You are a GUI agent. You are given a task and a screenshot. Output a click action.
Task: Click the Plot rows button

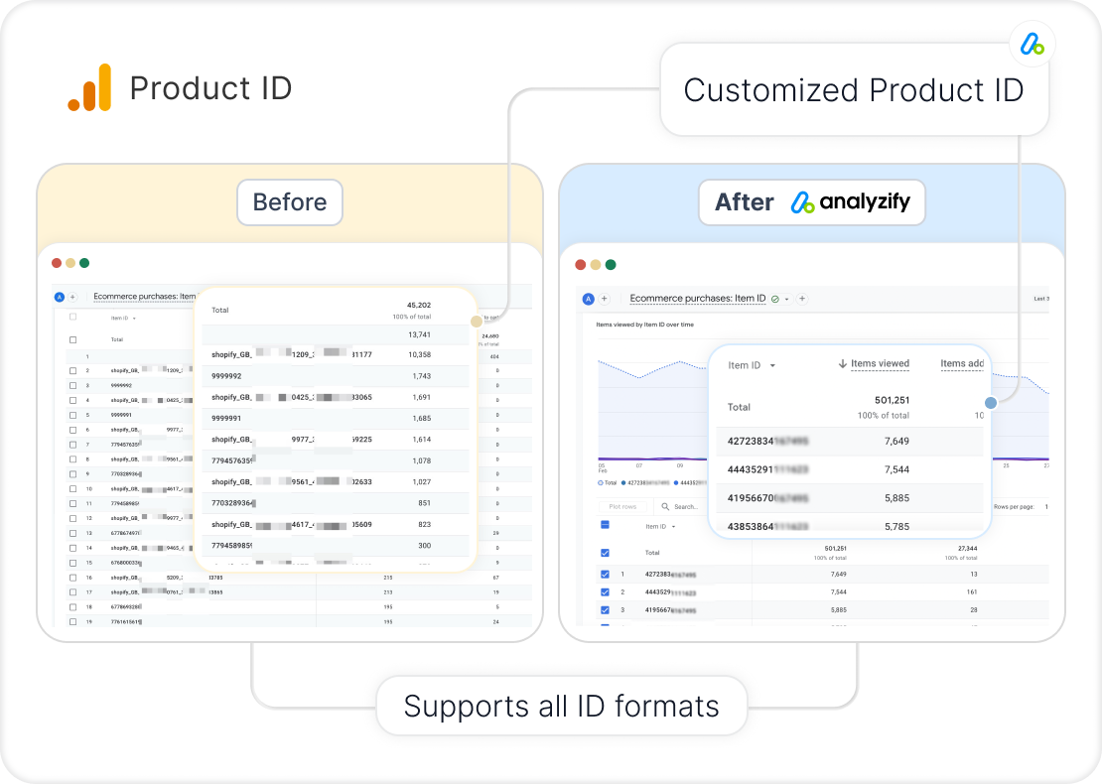(622, 506)
